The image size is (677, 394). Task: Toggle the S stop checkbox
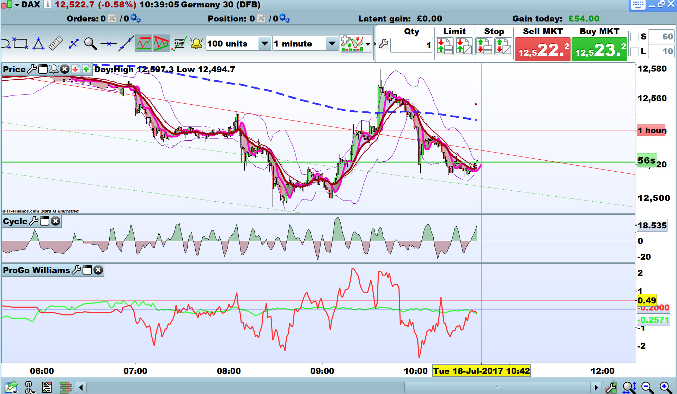coord(635,37)
